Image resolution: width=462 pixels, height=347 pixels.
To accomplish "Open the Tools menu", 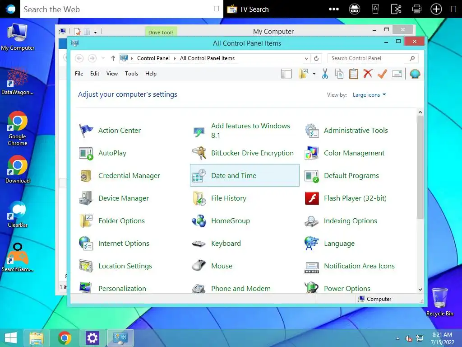I will [131, 74].
